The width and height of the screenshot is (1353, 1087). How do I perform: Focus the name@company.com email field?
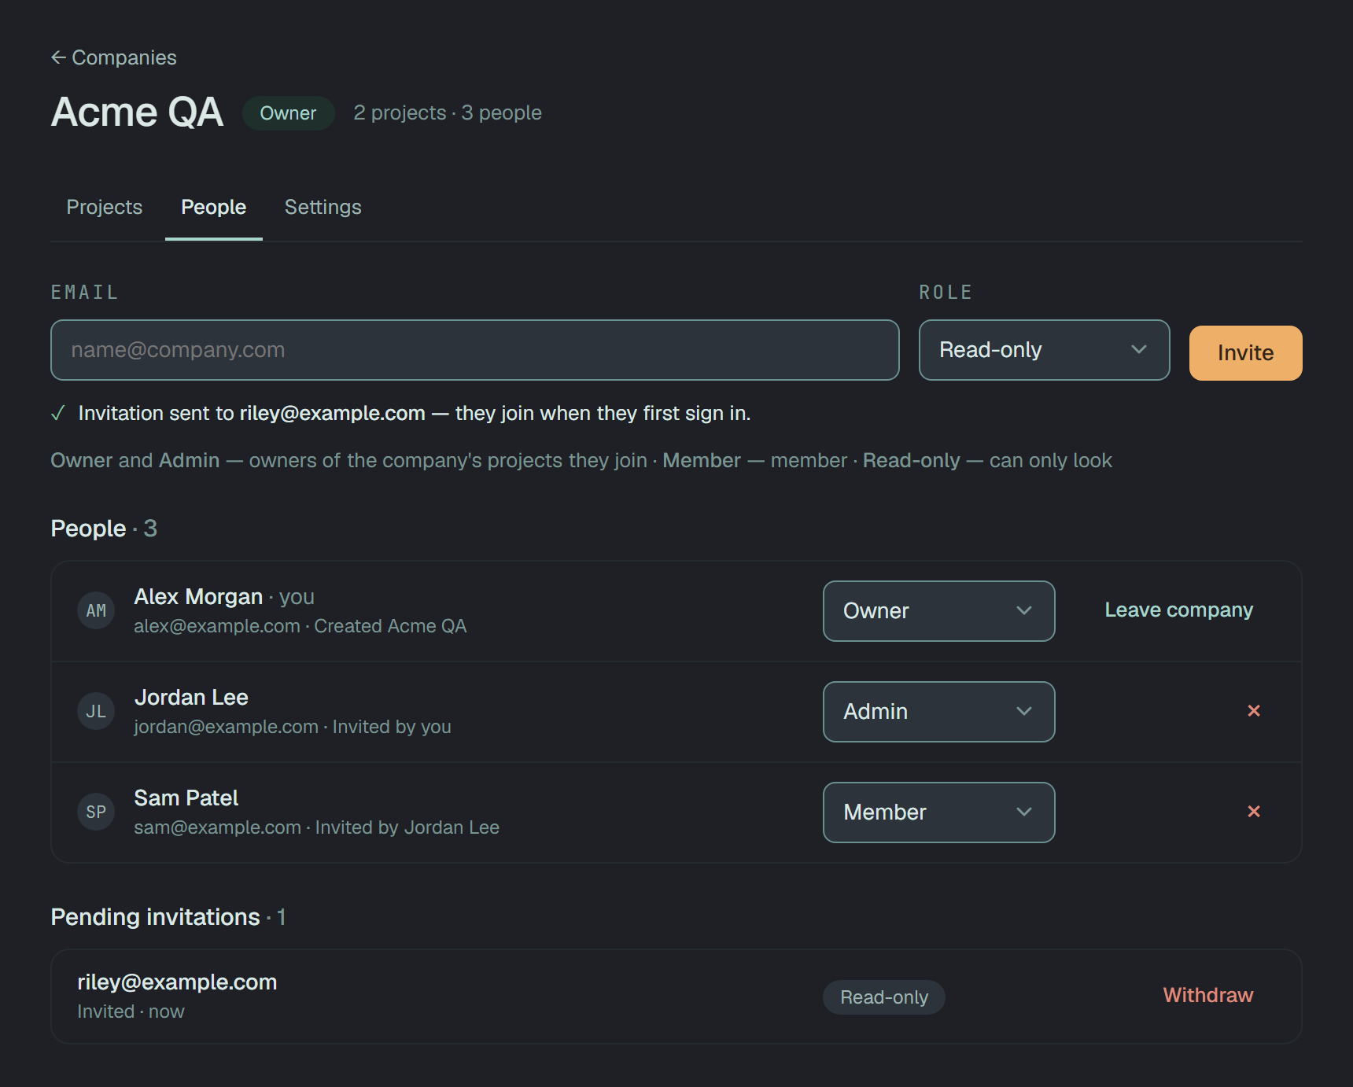475,350
